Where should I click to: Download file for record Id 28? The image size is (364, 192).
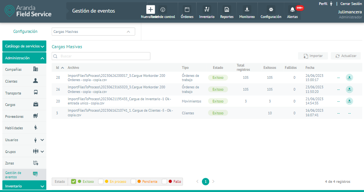coord(349,78)
